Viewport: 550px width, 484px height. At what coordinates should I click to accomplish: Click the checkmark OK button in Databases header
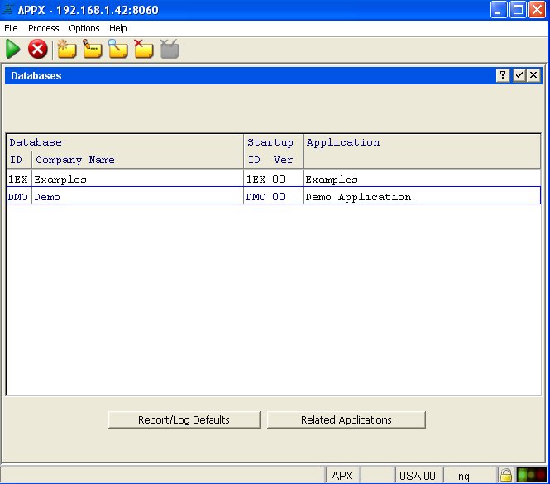click(x=519, y=75)
